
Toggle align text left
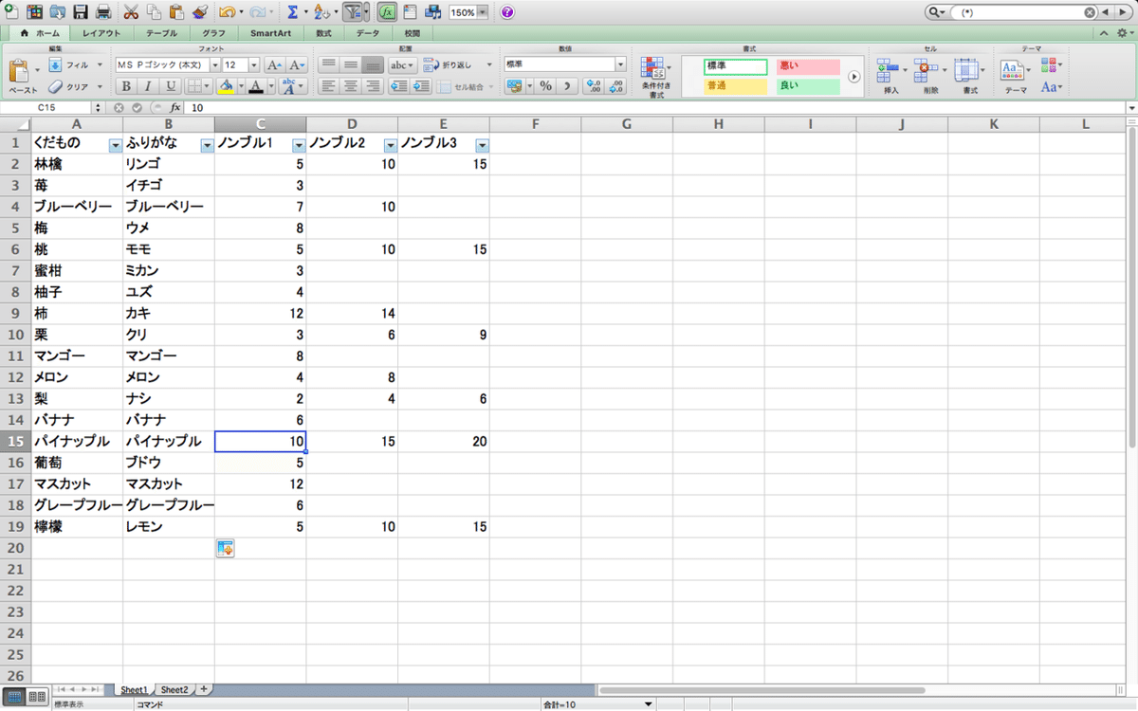[328, 86]
